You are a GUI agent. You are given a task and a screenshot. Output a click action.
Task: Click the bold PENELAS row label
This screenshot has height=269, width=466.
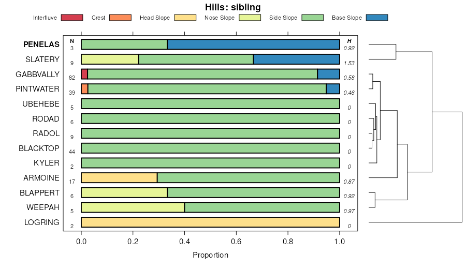(41, 44)
